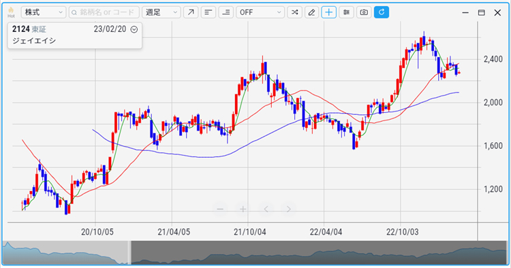Zoom out chart with minus button
The width and height of the screenshot is (511, 268).
pos(220,209)
